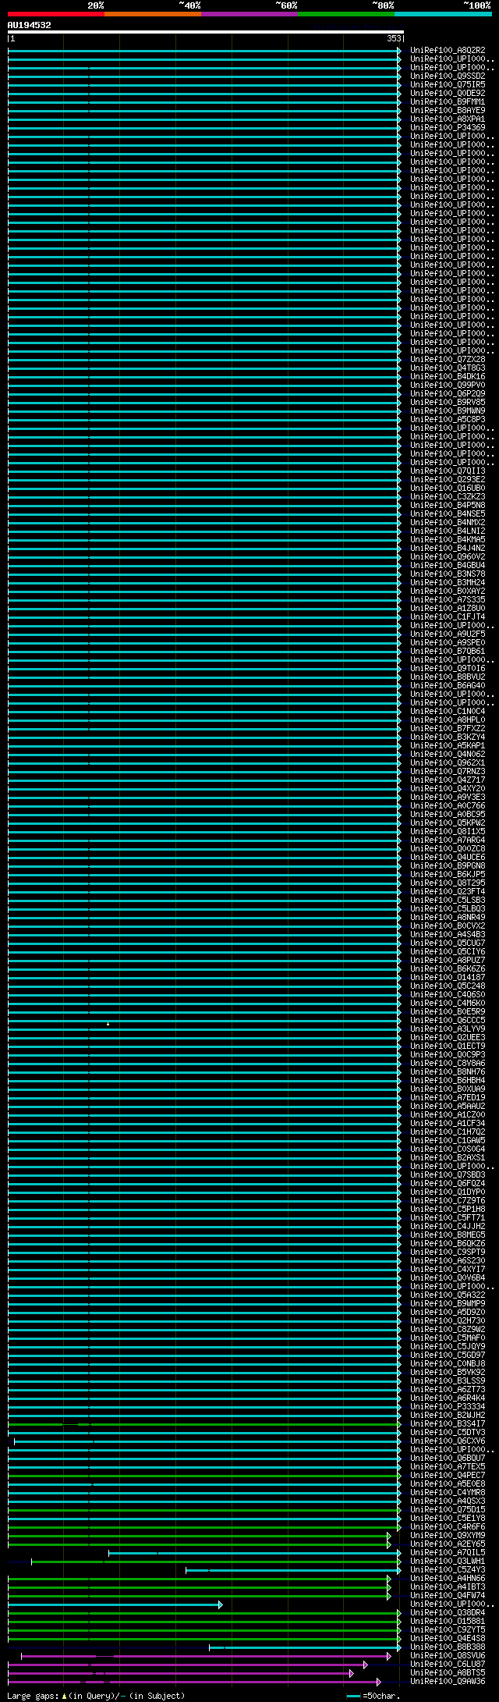This screenshot has height=1702, width=499.
Task: Click hit label UniRef100_Q75D15
Action: [448, 1509]
